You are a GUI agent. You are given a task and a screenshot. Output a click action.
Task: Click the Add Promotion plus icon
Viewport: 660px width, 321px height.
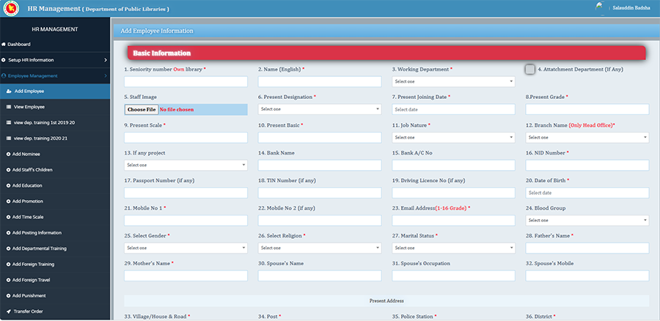pyautogui.click(x=8, y=202)
